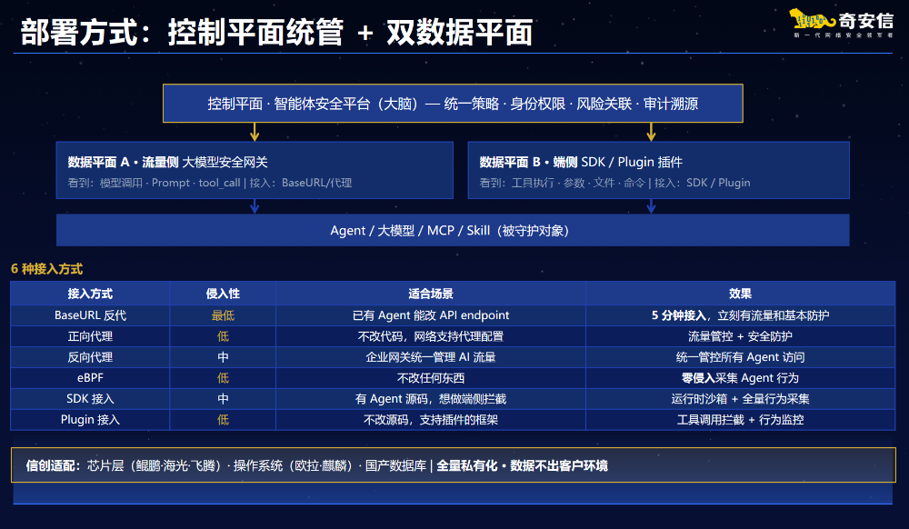Select the cell 有 Agent 源码，想做端侧拦截
The width and height of the screenshot is (909, 529).
click(431, 399)
